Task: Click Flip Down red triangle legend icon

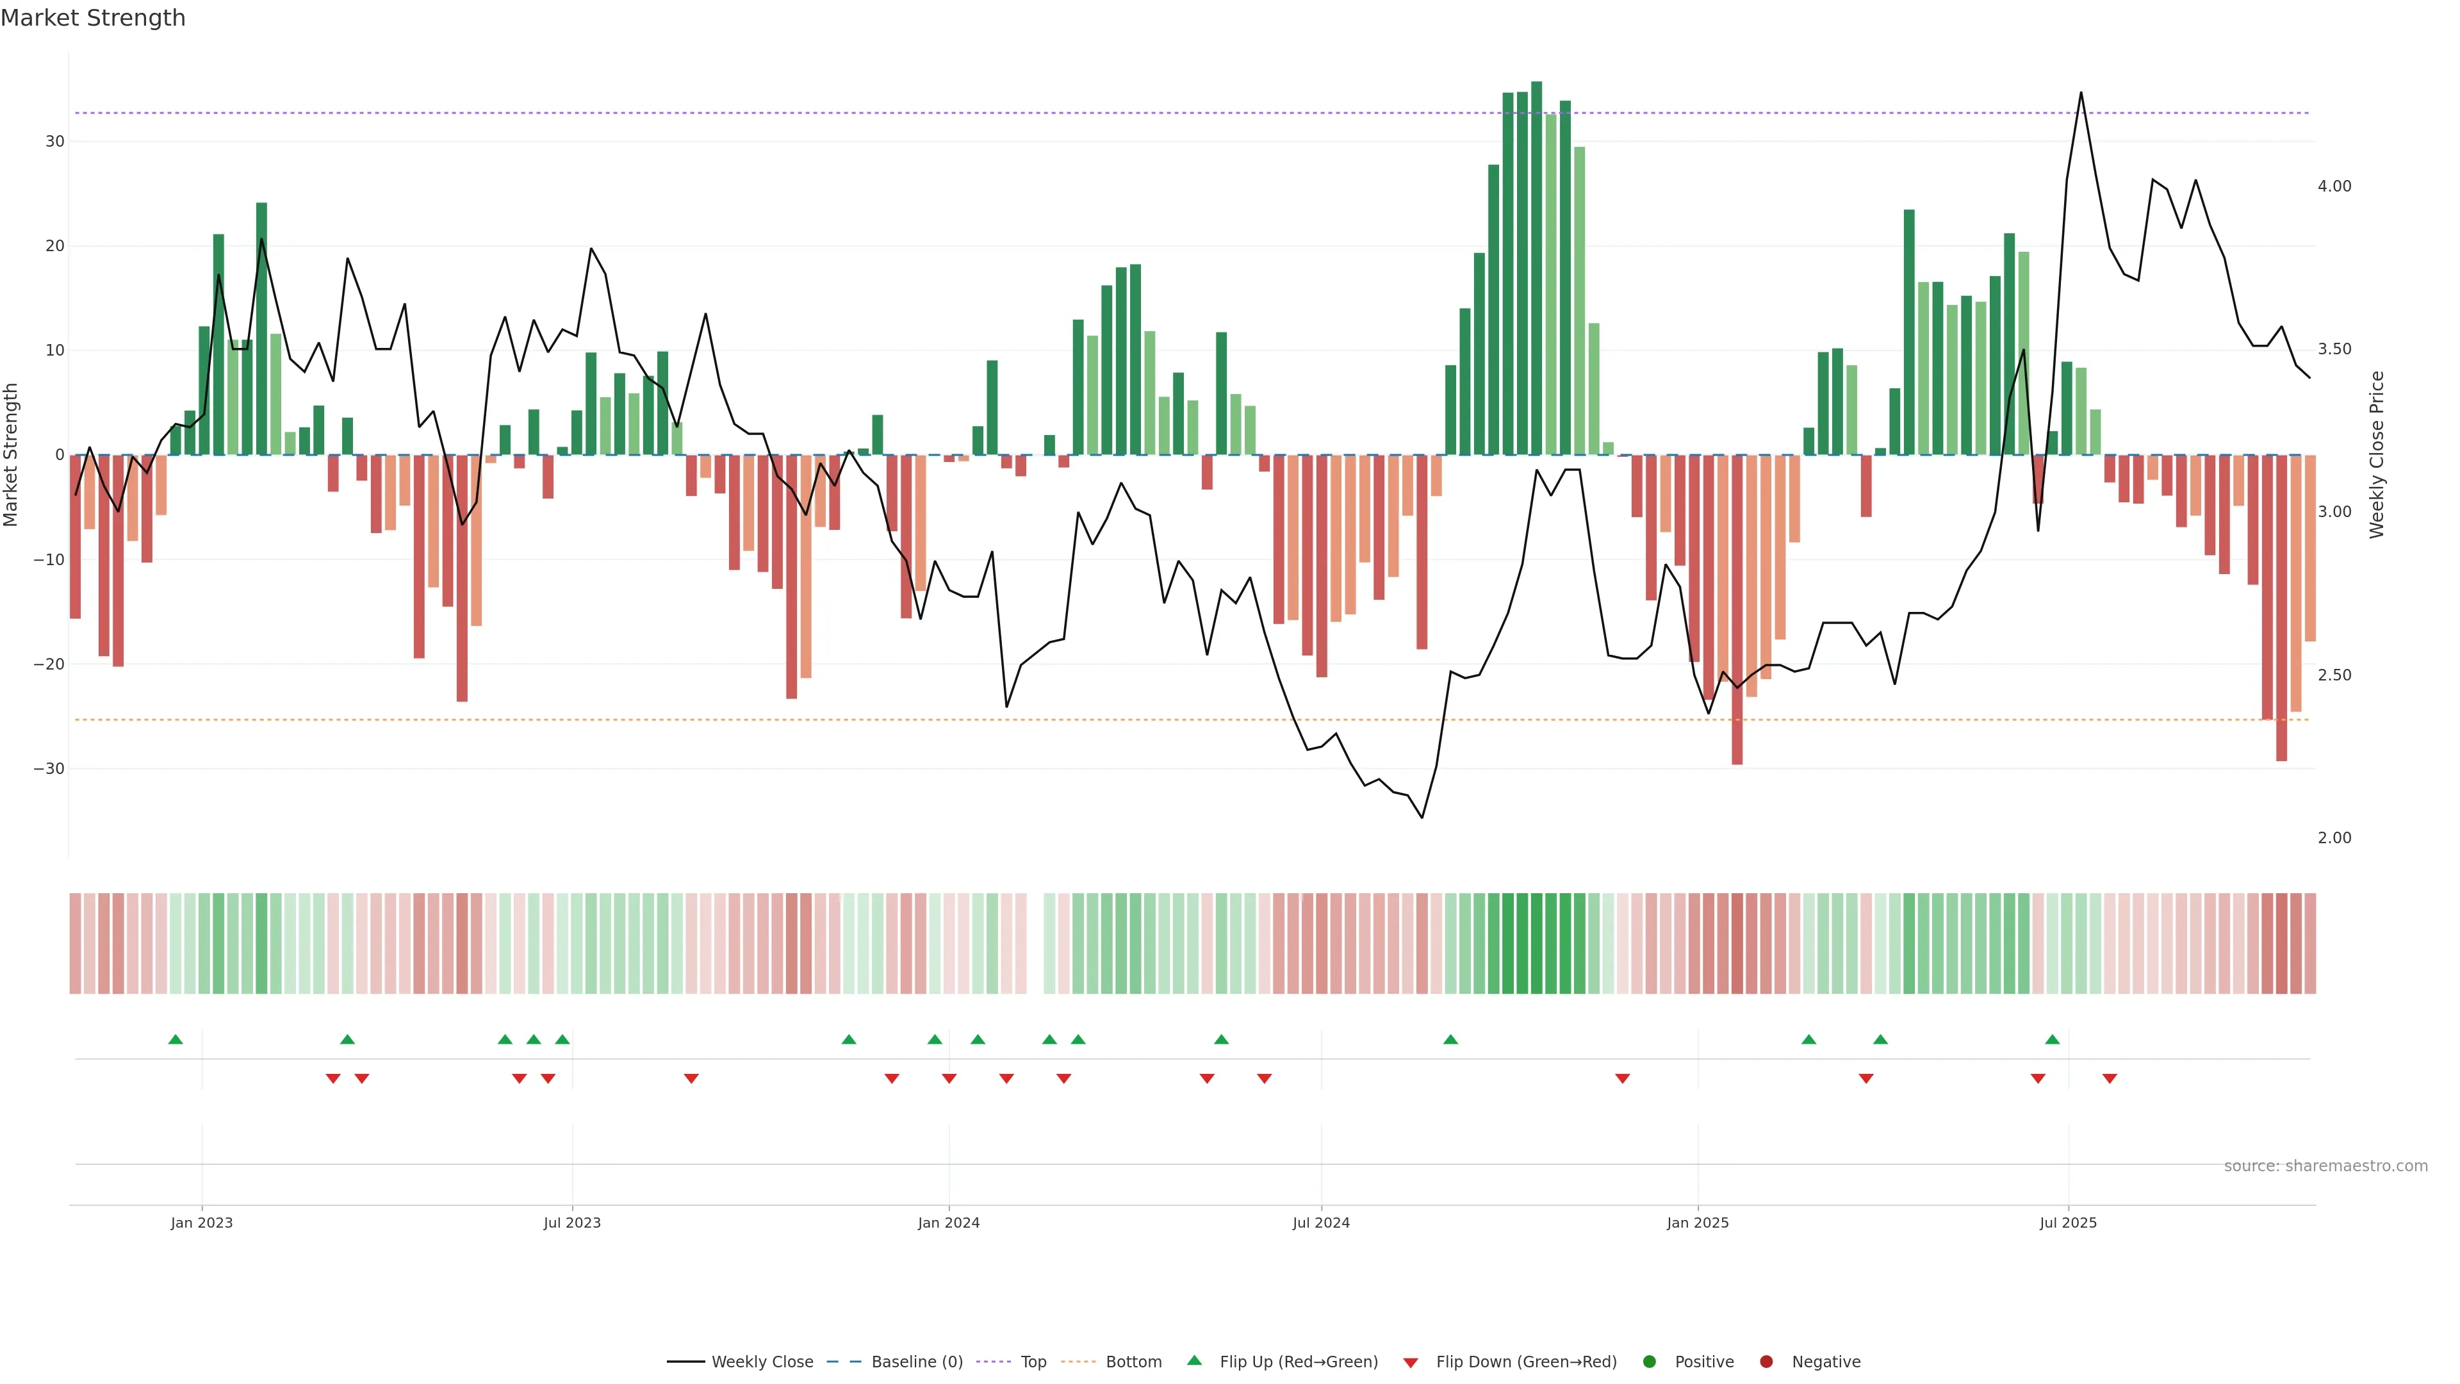Action: (x=1411, y=1363)
